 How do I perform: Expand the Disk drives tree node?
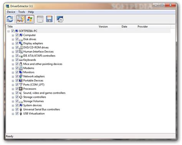tap(13, 39)
